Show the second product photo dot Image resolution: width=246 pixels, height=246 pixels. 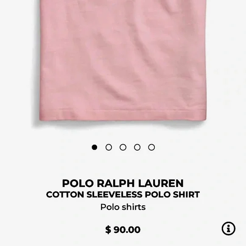(109, 147)
